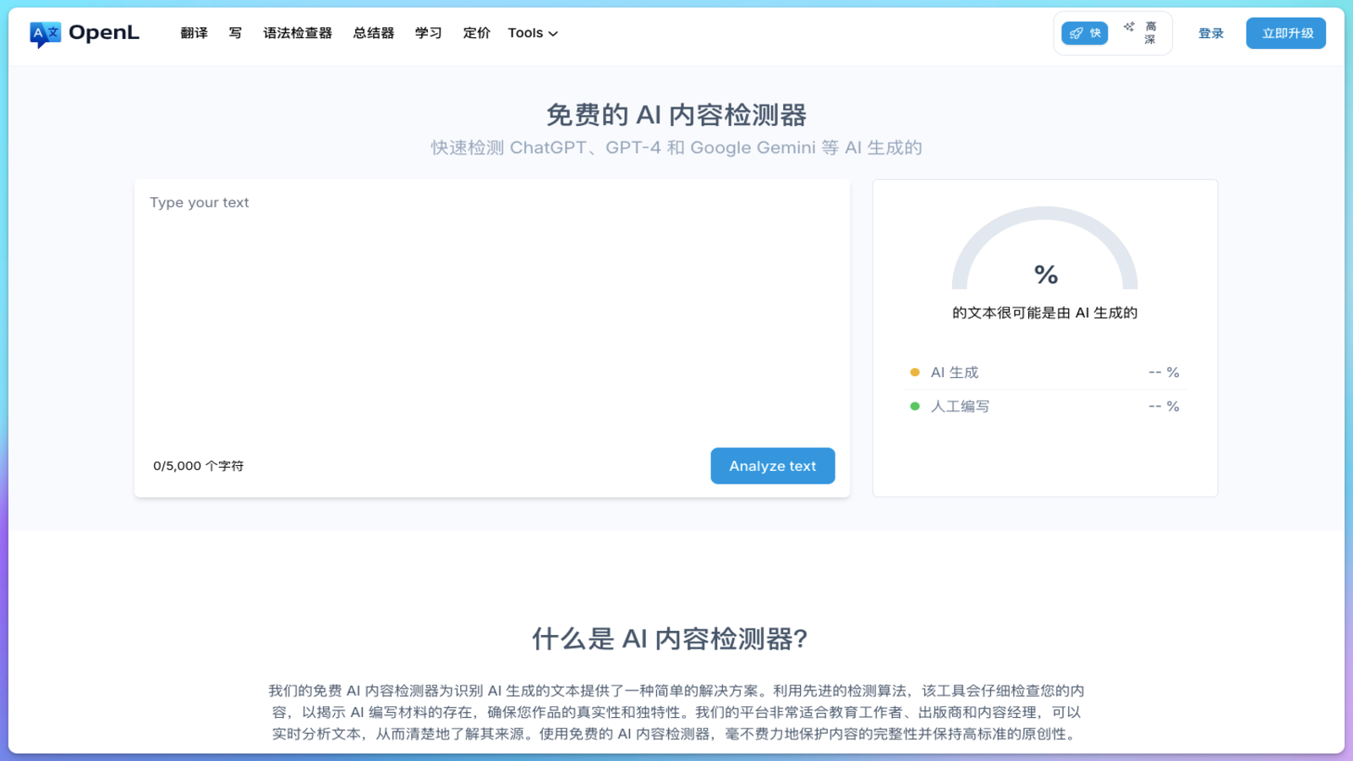Viewport: 1353px width, 761px height.
Task: Open the 语法检查器 page
Action: (x=297, y=33)
